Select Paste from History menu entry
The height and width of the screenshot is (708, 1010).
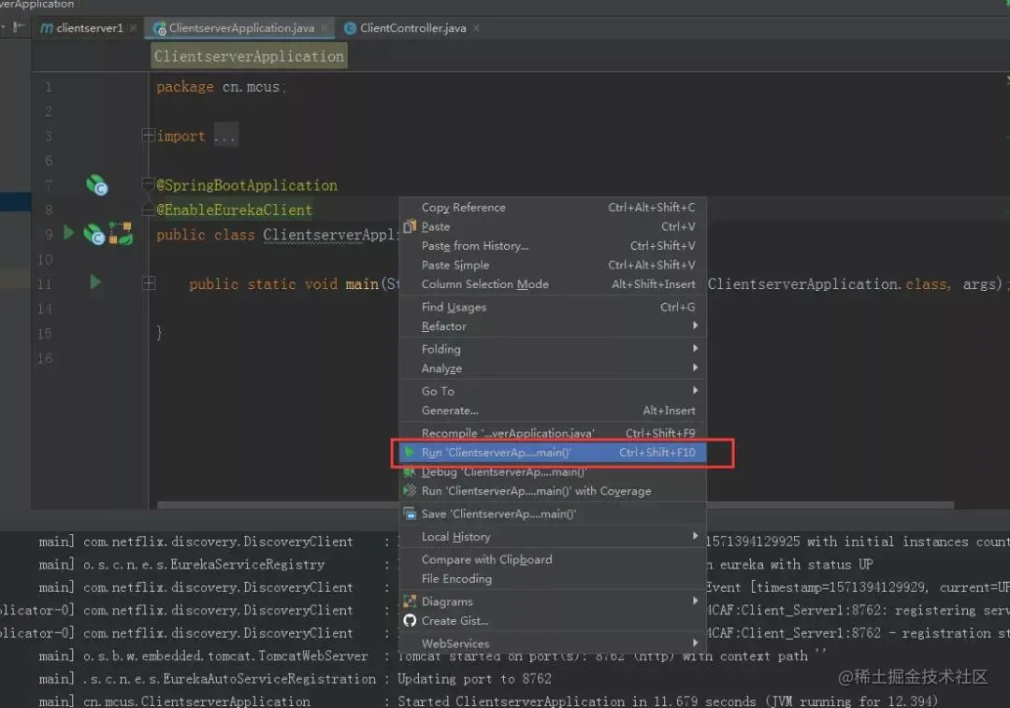(553, 246)
